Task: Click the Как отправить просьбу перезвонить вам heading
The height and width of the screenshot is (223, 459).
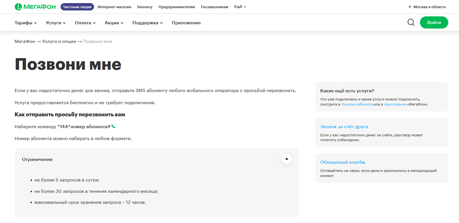Action: (70, 115)
